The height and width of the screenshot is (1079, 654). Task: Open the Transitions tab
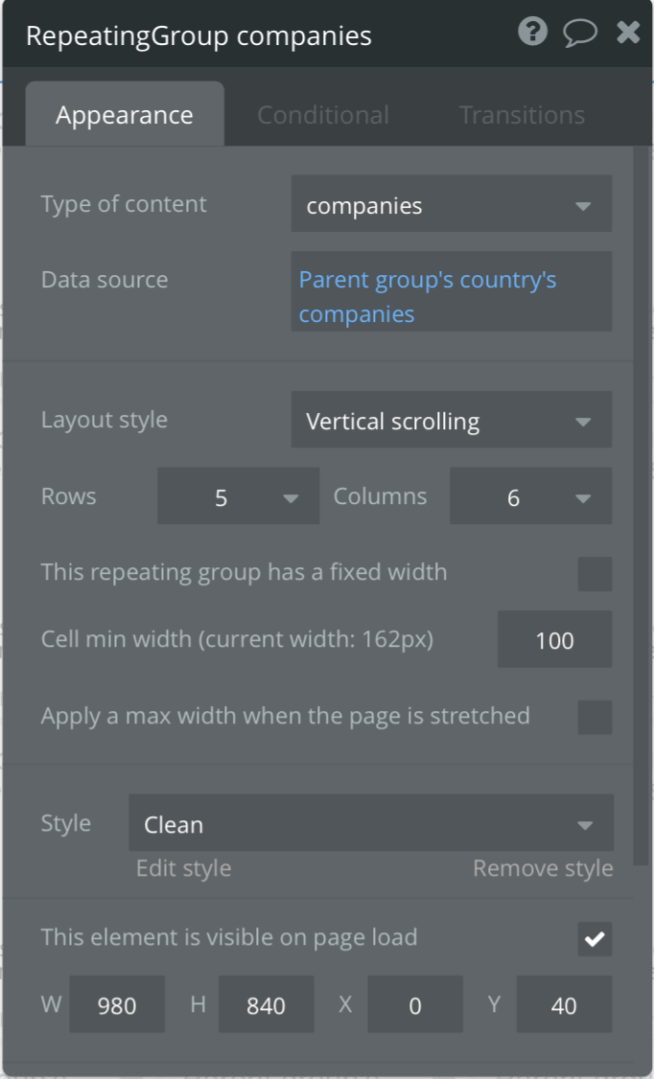tap(522, 115)
